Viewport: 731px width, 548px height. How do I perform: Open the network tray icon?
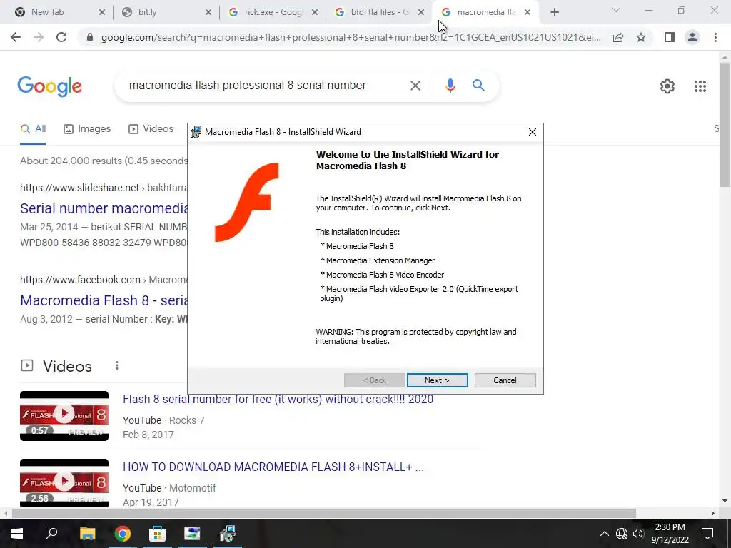622,534
